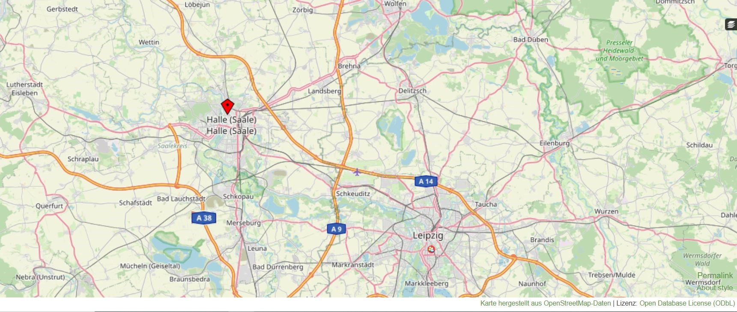
Task: Click the Eilenburg town label
Action: [x=555, y=143]
